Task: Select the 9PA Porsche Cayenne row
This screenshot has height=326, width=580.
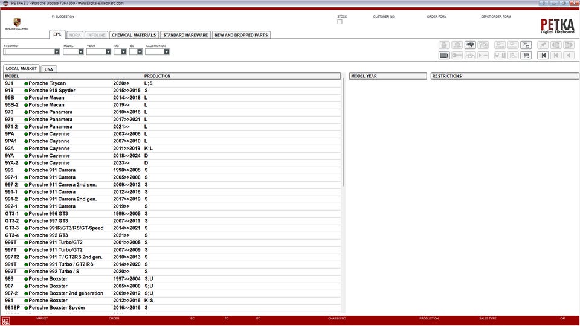Action: [x=172, y=134]
